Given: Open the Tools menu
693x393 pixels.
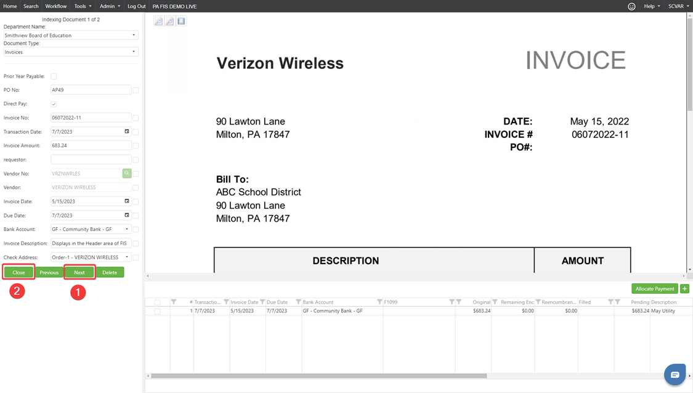Looking at the screenshot, I should (83, 6).
